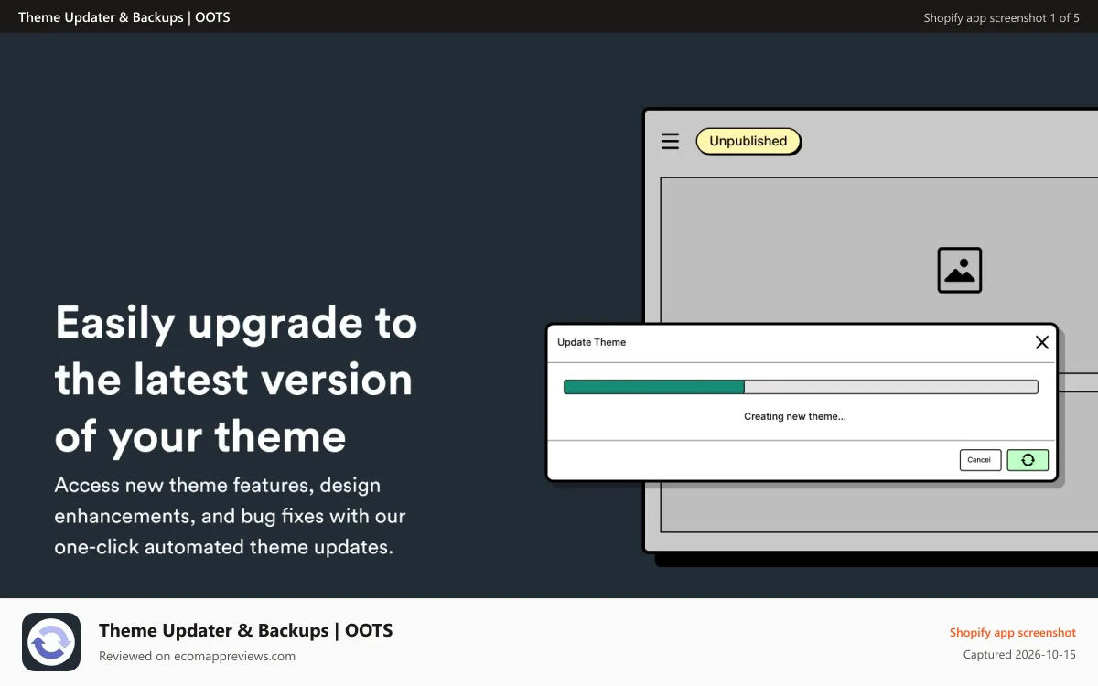
Task: Click the Theme Updater app logo
Action: [51, 642]
